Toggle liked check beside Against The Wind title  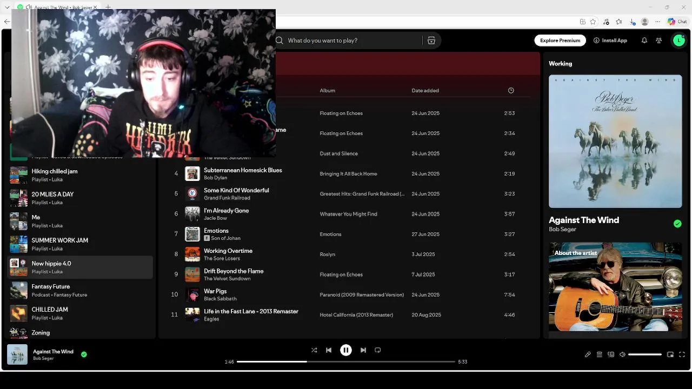677,224
